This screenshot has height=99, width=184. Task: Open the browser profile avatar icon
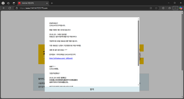tap(3, 3)
